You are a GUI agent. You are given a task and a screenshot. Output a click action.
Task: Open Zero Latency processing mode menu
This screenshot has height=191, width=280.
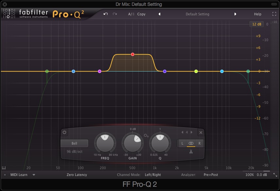(77, 175)
